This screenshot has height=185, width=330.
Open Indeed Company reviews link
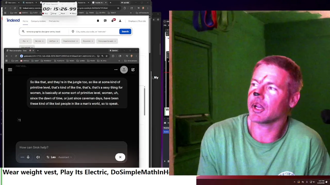coord(38,21)
